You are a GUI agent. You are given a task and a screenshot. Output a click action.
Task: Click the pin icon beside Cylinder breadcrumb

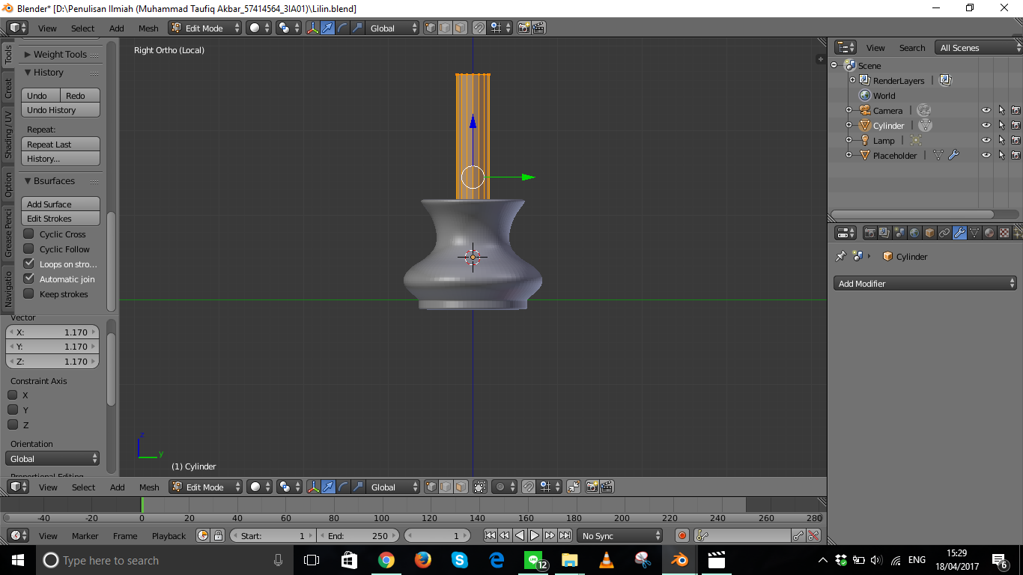tap(840, 256)
